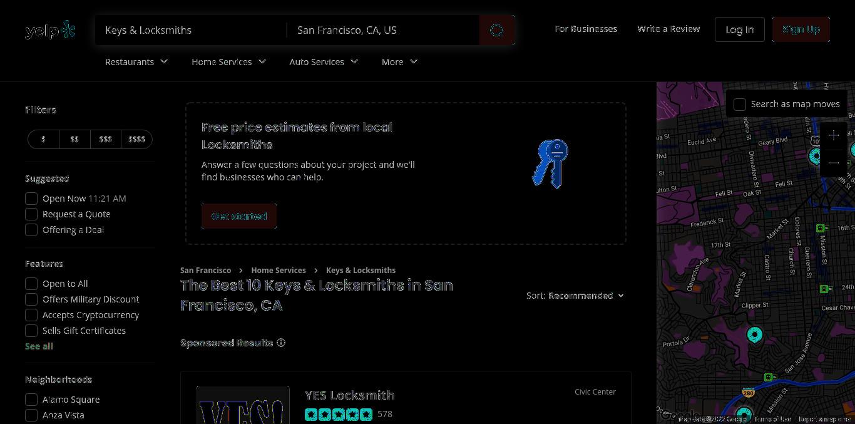Open San Francisco breadcrumb link
855x424 pixels.
click(x=205, y=271)
